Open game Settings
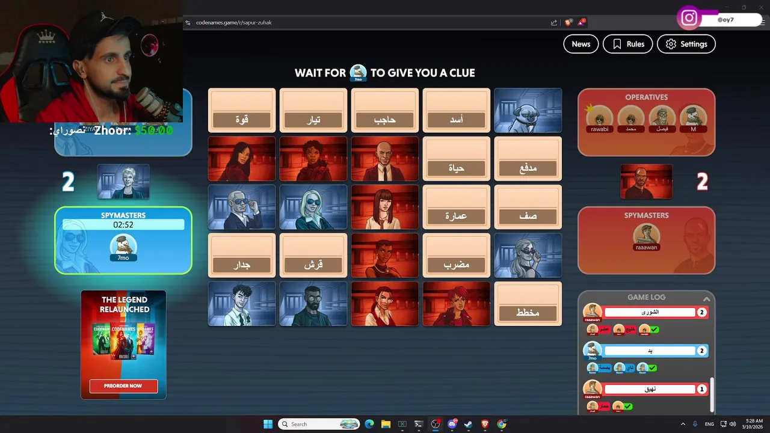 (x=686, y=44)
